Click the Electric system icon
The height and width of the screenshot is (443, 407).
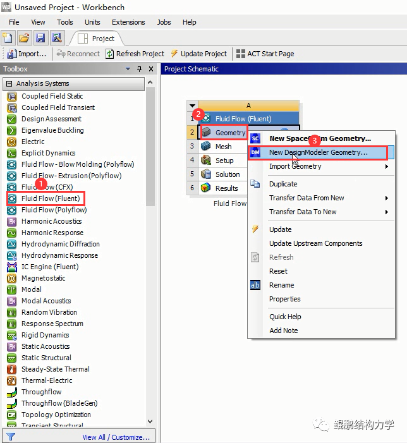(11, 142)
